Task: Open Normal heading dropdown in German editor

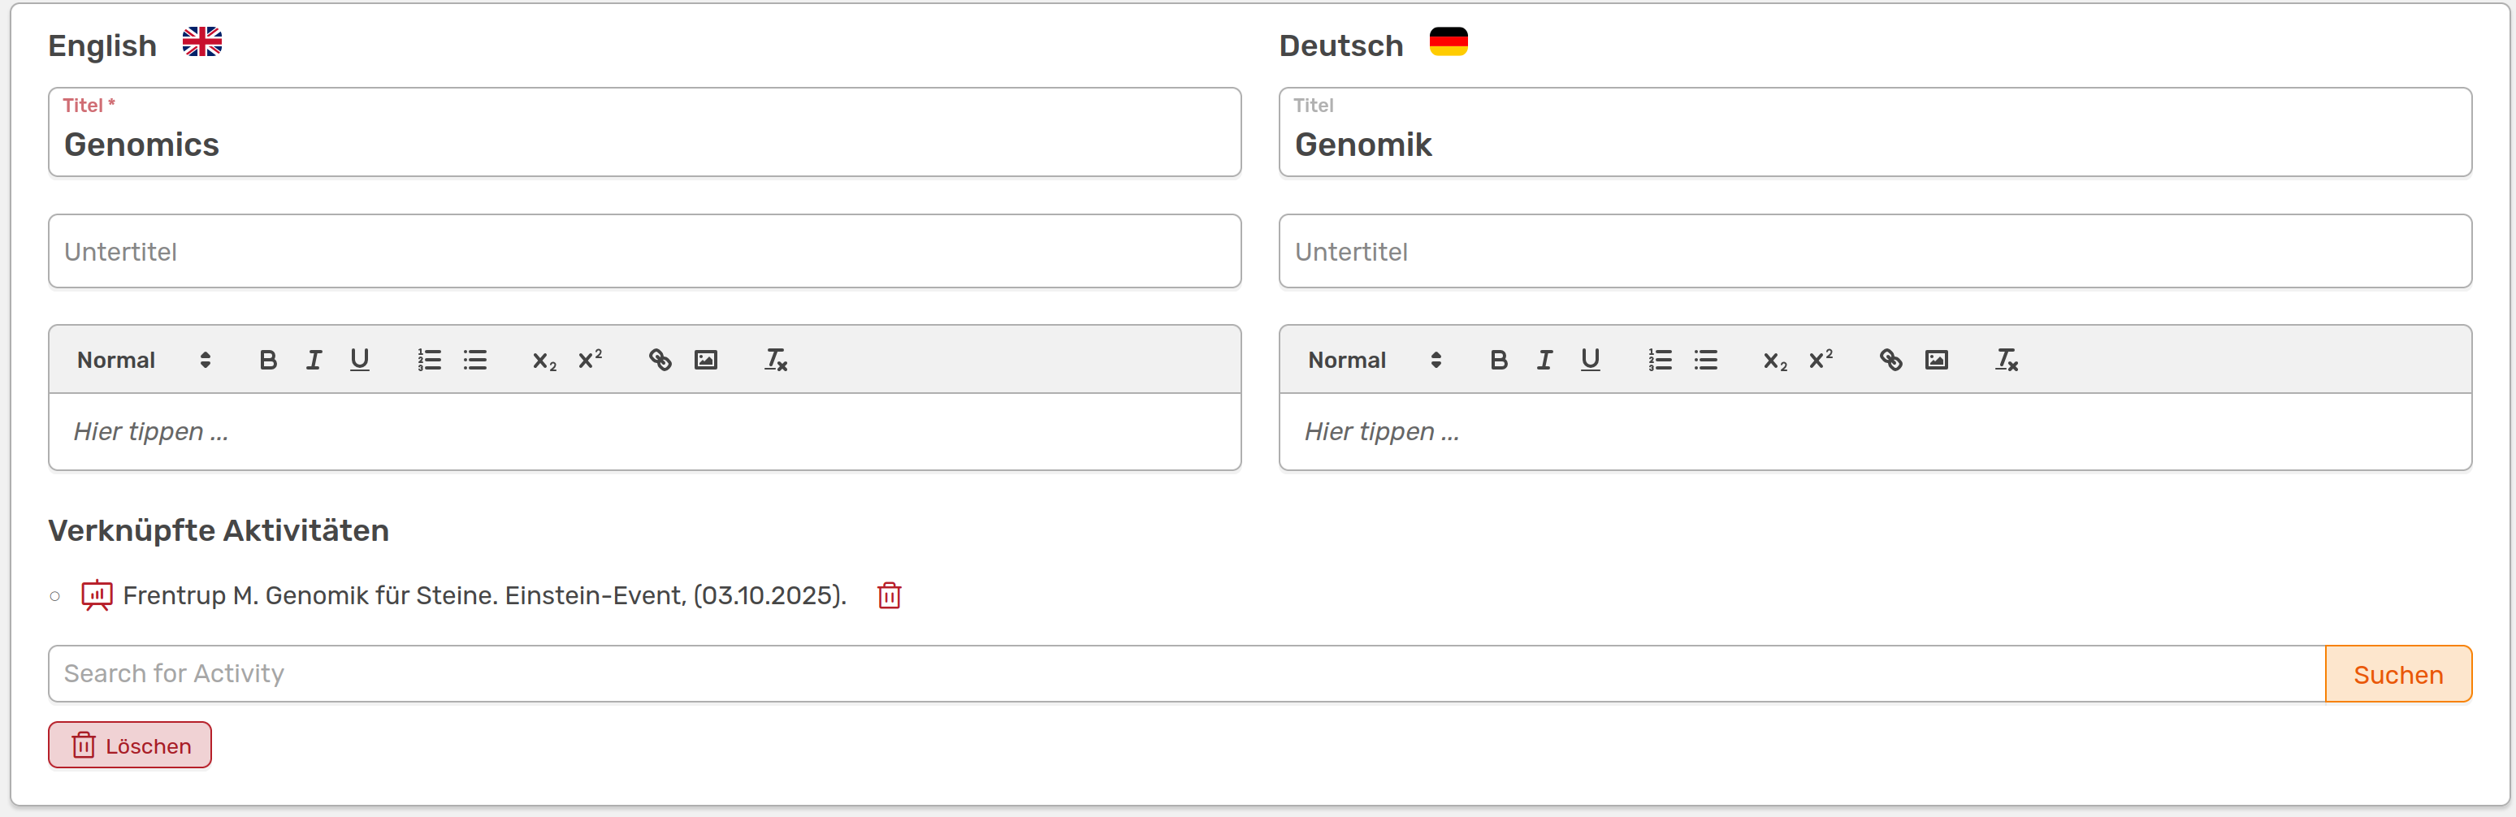Action: pyautogui.click(x=1375, y=361)
